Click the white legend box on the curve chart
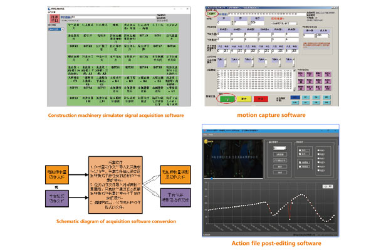Viewport: 376px width, 250px height. point(327,186)
